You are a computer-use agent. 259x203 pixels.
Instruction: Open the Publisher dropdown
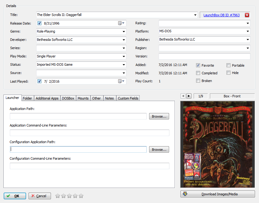pyautogui.click(x=248, y=40)
